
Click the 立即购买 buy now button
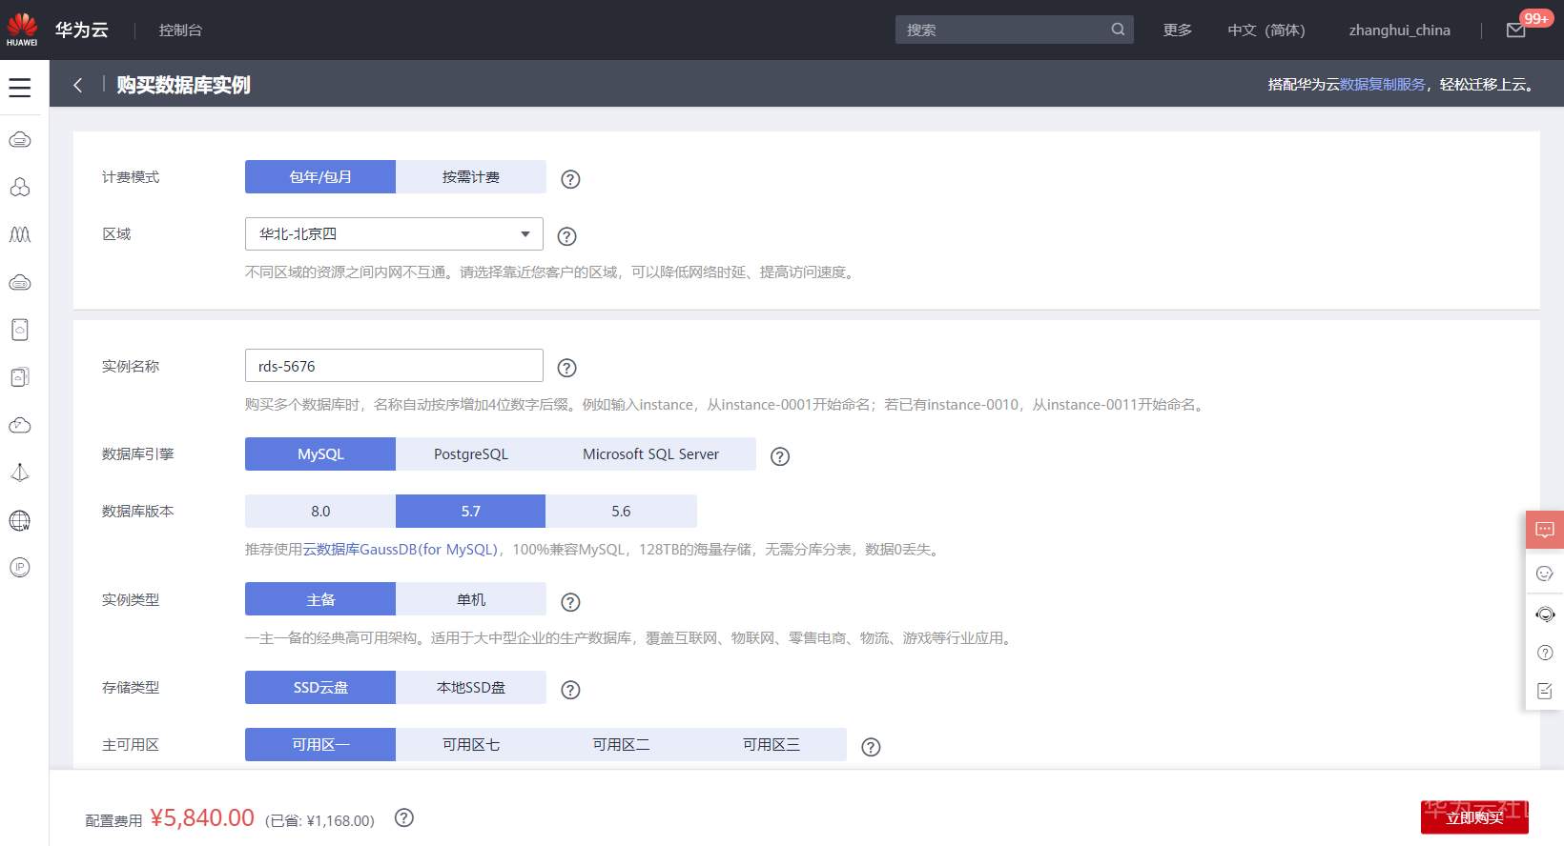[x=1474, y=817]
